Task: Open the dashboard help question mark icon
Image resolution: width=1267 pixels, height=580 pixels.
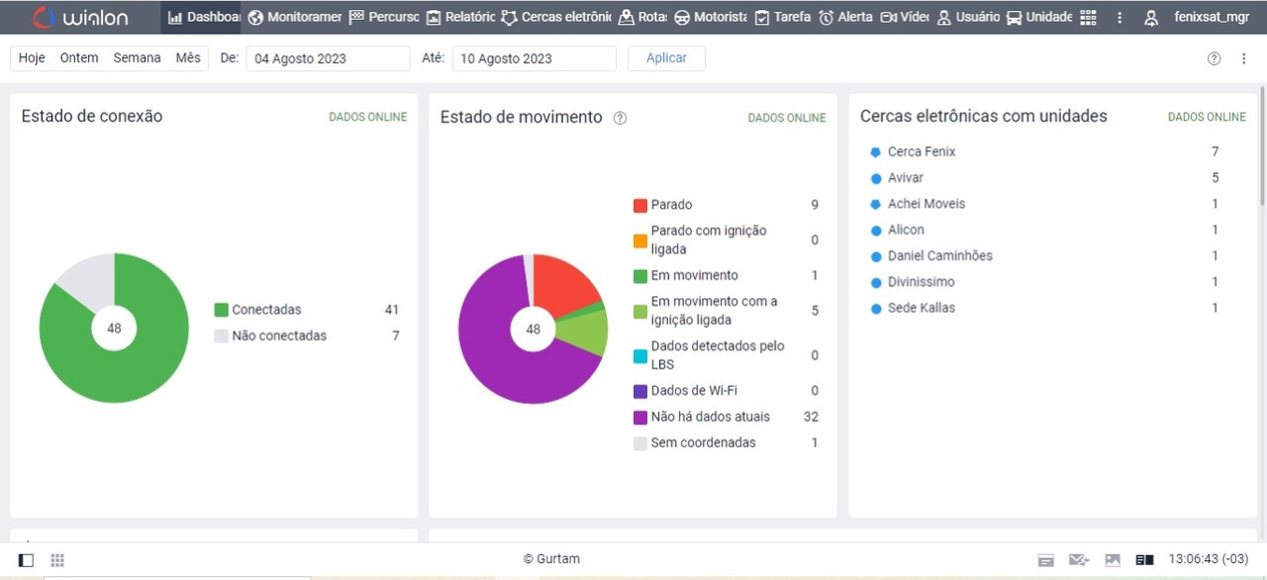Action: tap(1214, 58)
